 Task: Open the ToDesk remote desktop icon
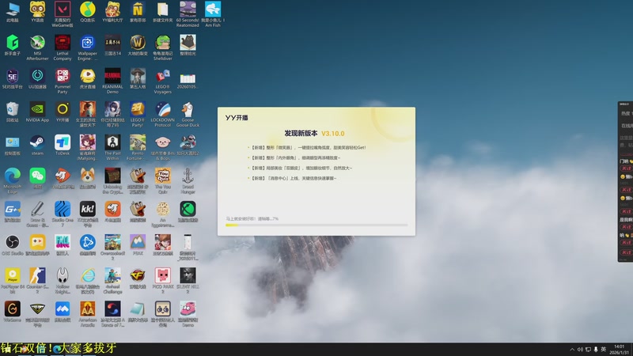pos(63,143)
